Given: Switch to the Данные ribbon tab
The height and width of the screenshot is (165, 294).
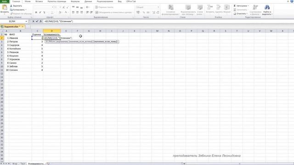Looking at the screenshot, I should point(88,1).
